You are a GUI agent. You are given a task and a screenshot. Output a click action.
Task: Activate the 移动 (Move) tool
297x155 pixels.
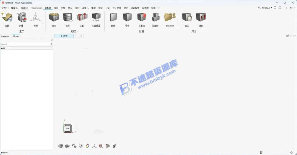tap(35, 17)
